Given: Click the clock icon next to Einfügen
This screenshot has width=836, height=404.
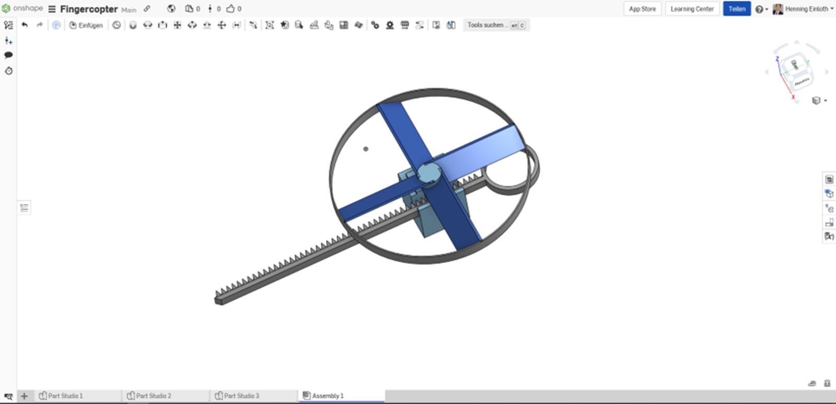Looking at the screenshot, I should pyautogui.click(x=117, y=25).
